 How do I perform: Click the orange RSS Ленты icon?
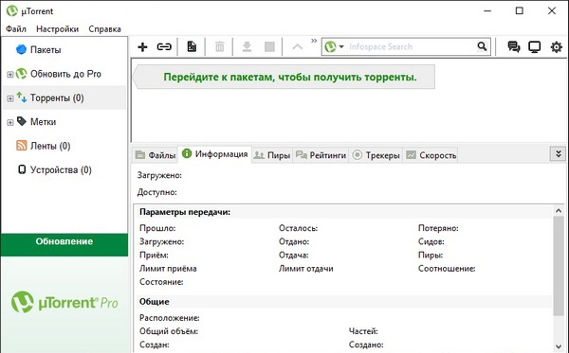coord(22,146)
